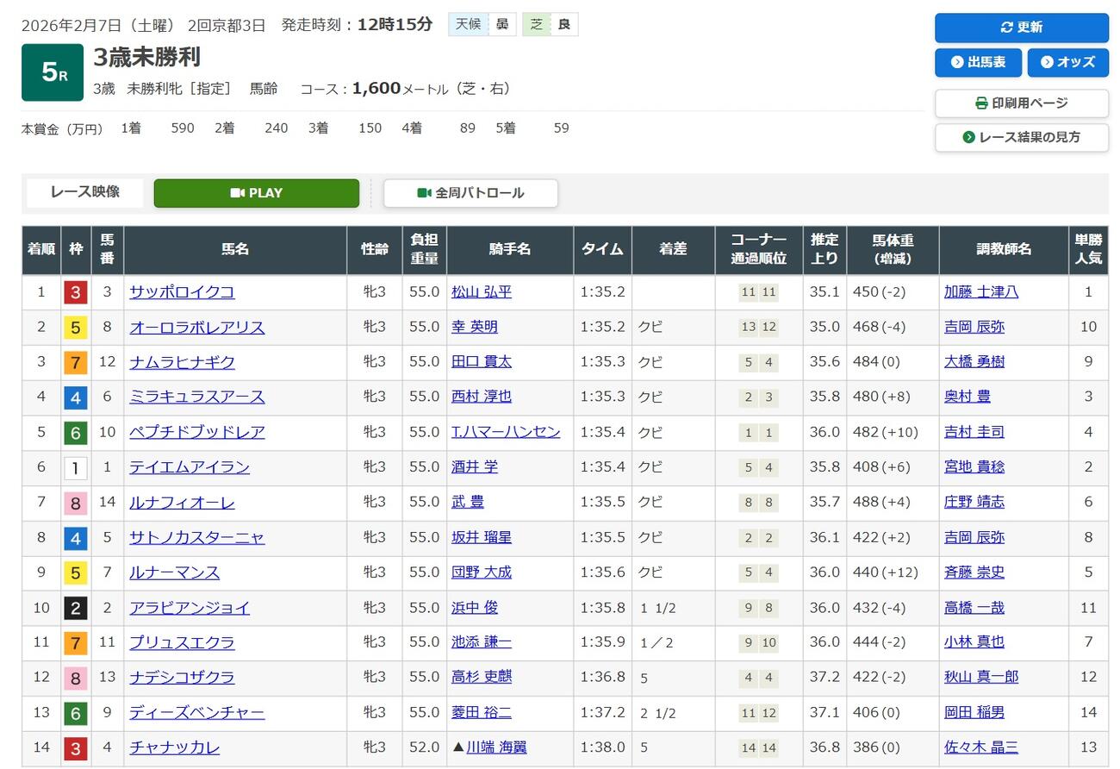Screen dimensions: 1120x769
Task: Open trainer 吉村 圭司 profile
Action: [x=974, y=432]
